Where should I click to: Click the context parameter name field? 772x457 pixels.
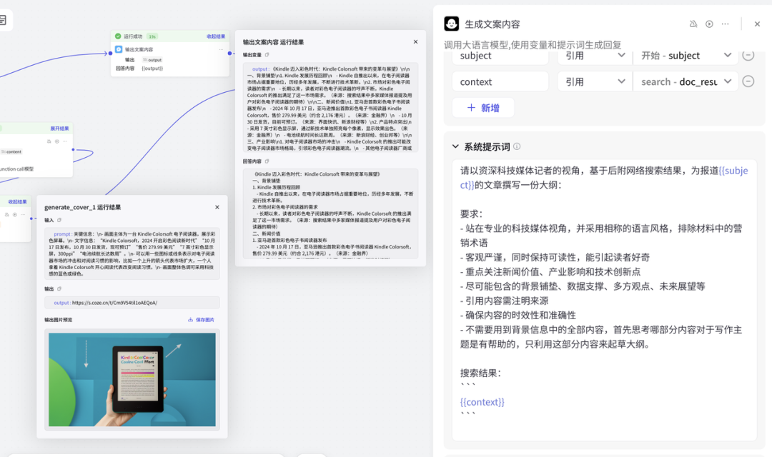500,81
